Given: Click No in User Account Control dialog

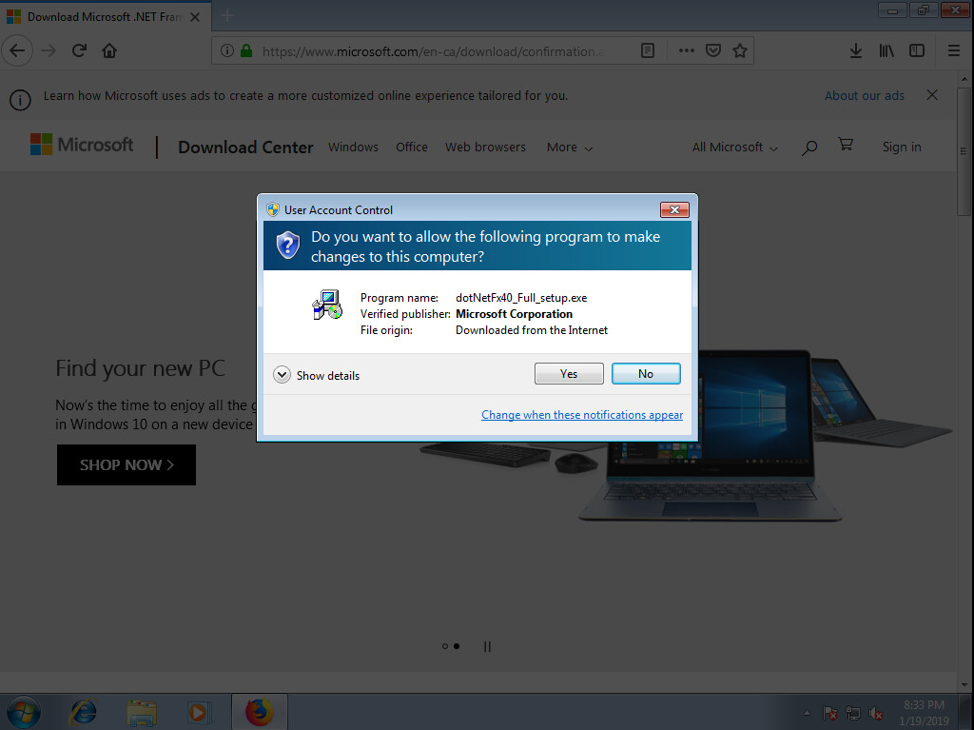Looking at the screenshot, I should pyautogui.click(x=646, y=374).
